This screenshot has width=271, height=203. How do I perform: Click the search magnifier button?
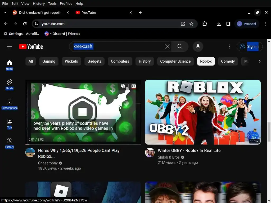[x=180, y=47]
